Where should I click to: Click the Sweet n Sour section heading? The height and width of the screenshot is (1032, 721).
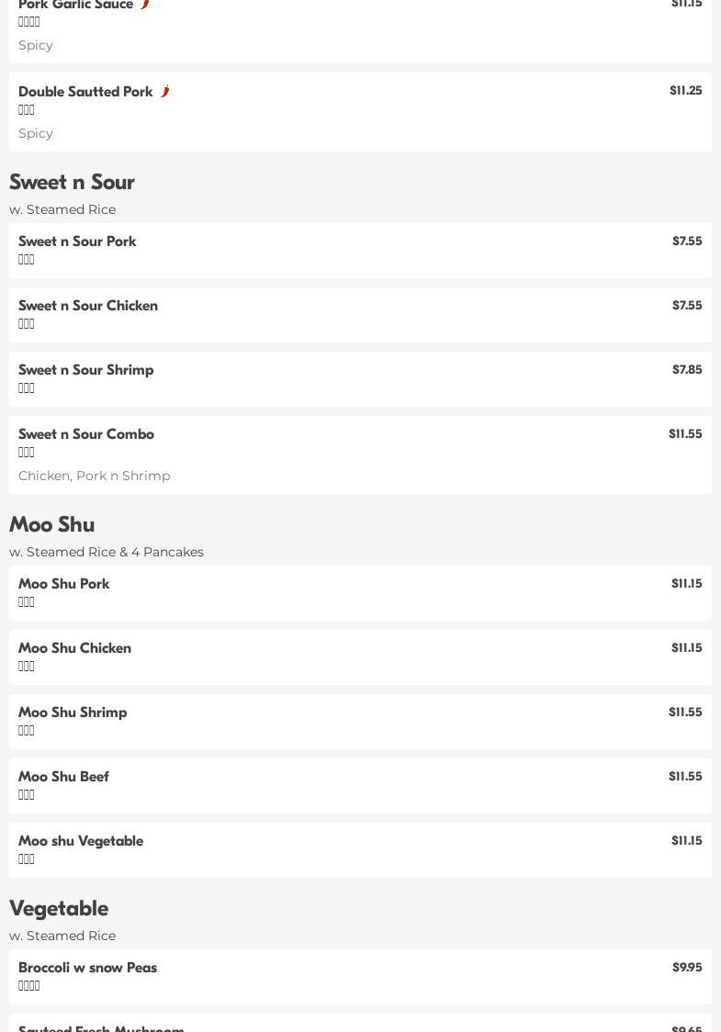72,182
